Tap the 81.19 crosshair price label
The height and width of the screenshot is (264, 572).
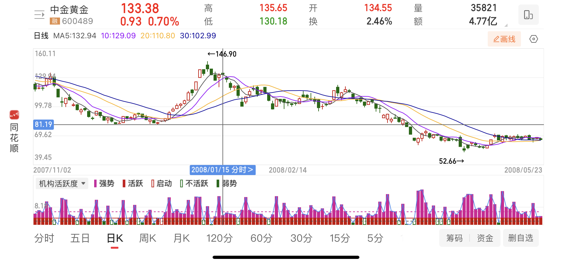(x=43, y=124)
